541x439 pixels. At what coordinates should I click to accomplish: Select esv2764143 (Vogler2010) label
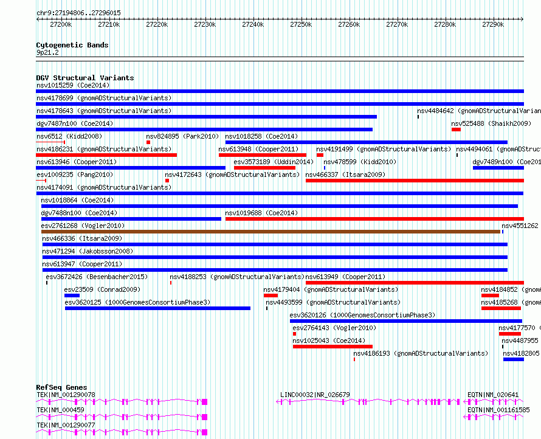click(x=334, y=328)
